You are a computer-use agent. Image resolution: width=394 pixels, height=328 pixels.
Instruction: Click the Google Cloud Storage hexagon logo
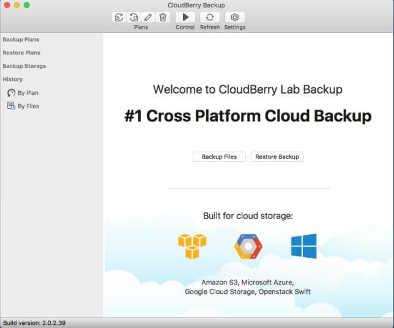point(248,247)
